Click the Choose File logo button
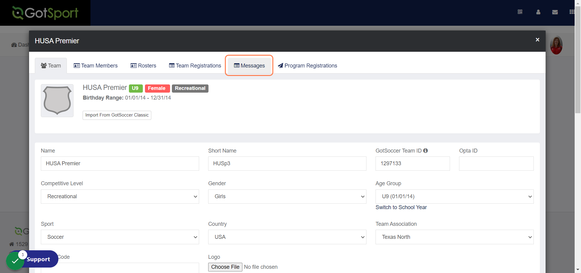 coord(225,267)
